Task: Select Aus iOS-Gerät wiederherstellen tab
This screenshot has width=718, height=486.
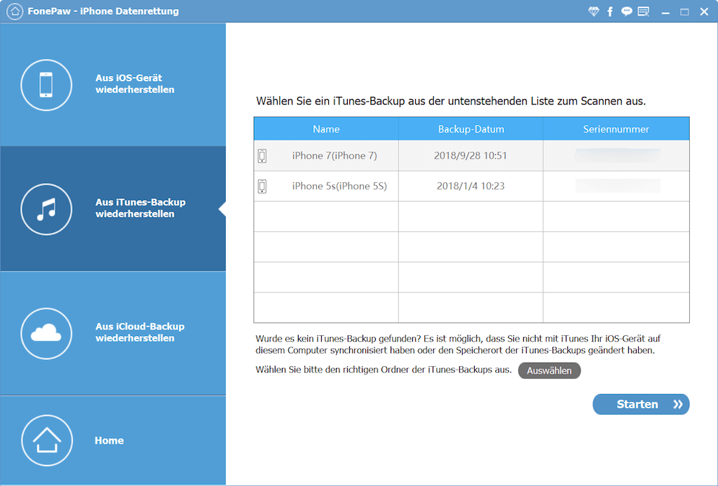Action: (113, 85)
